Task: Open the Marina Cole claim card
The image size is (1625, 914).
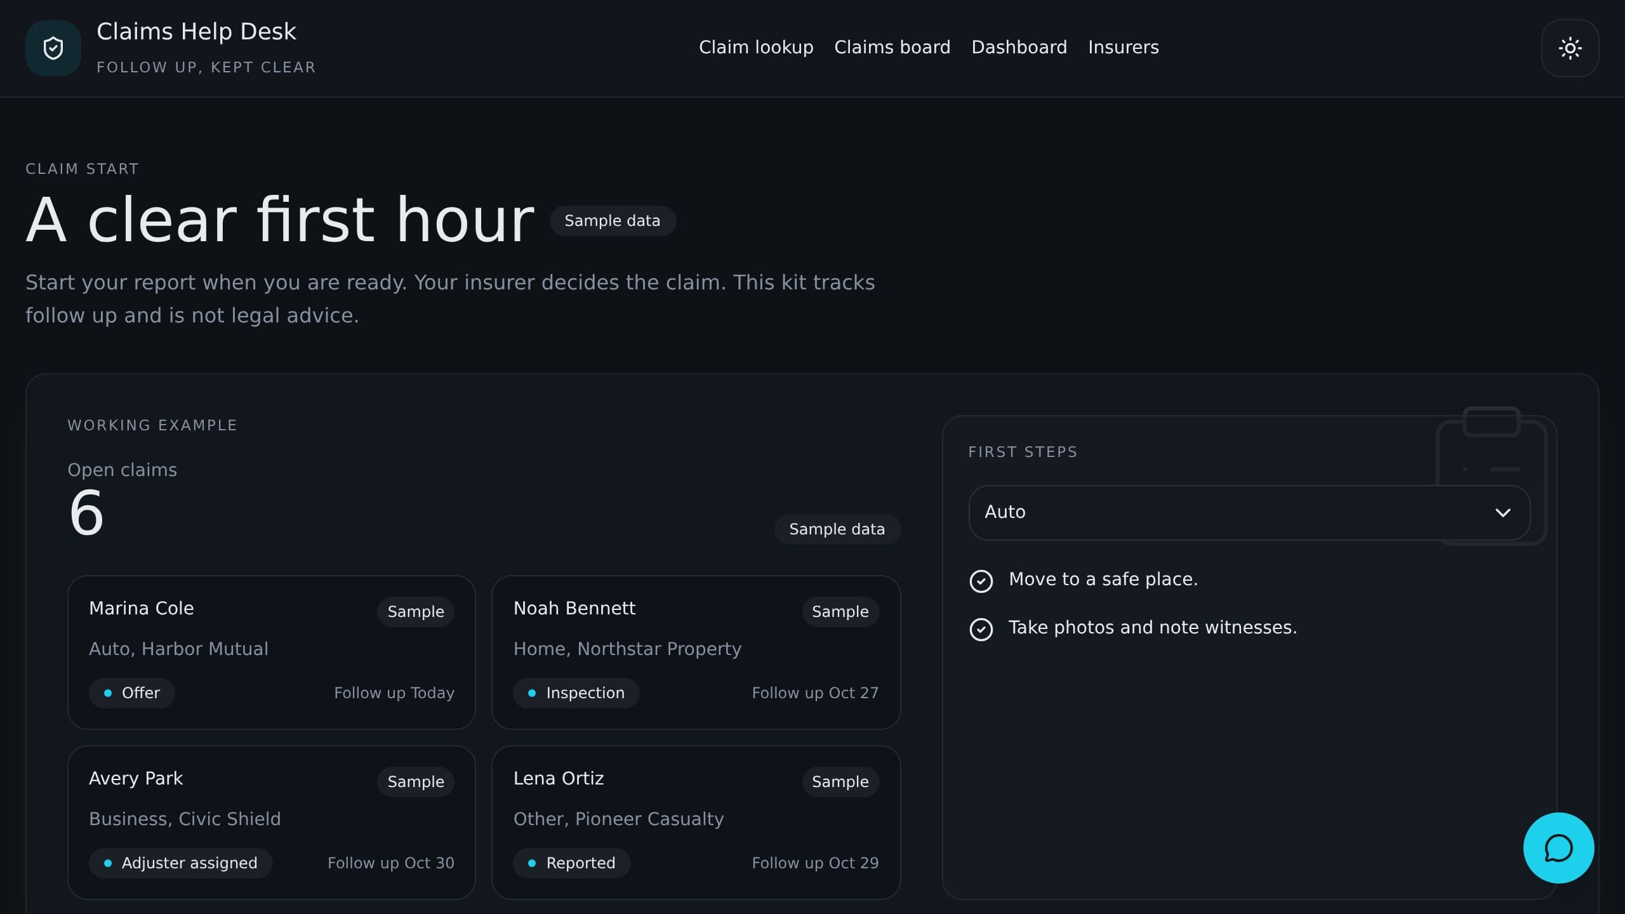Action: [272, 652]
